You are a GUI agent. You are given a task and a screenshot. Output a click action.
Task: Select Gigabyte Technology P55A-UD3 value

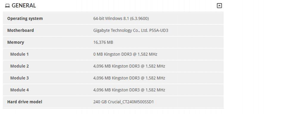pos(131,30)
